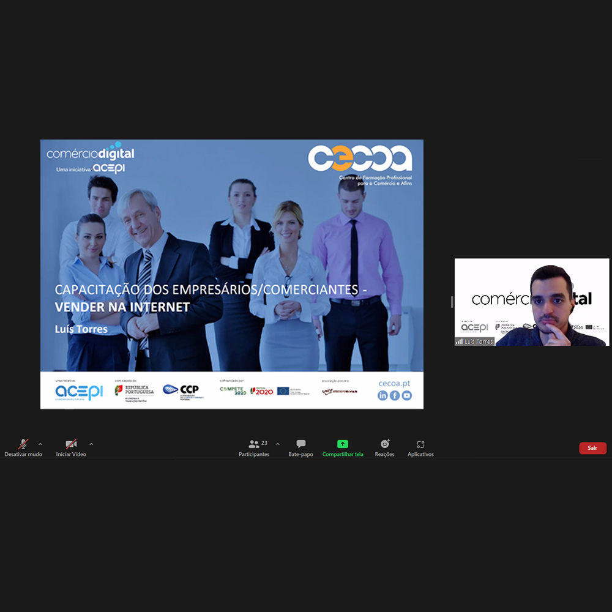Toggle the Iniciar Vídeo camera button
This screenshot has width=612, height=612.
click(x=71, y=444)
